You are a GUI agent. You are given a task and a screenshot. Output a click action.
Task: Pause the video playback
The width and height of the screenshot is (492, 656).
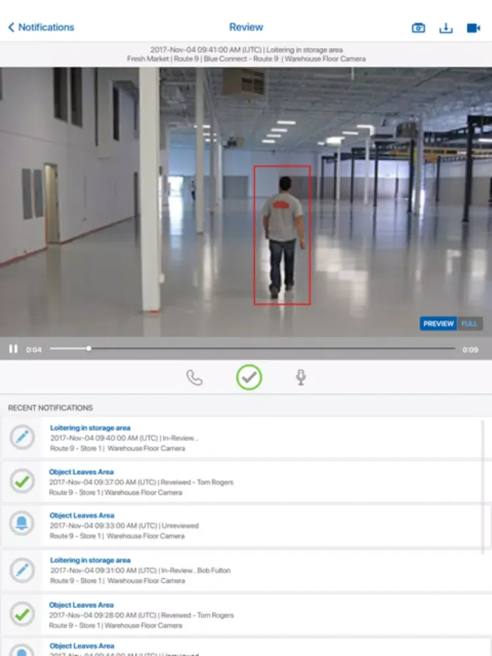(13, 349)
